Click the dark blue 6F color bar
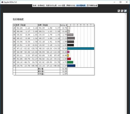Image resolution: width=130 pixels, height=114 pixels. (71, 66)
